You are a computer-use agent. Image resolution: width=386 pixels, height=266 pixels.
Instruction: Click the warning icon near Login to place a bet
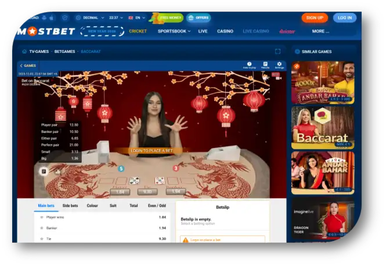tap(185, 240)
